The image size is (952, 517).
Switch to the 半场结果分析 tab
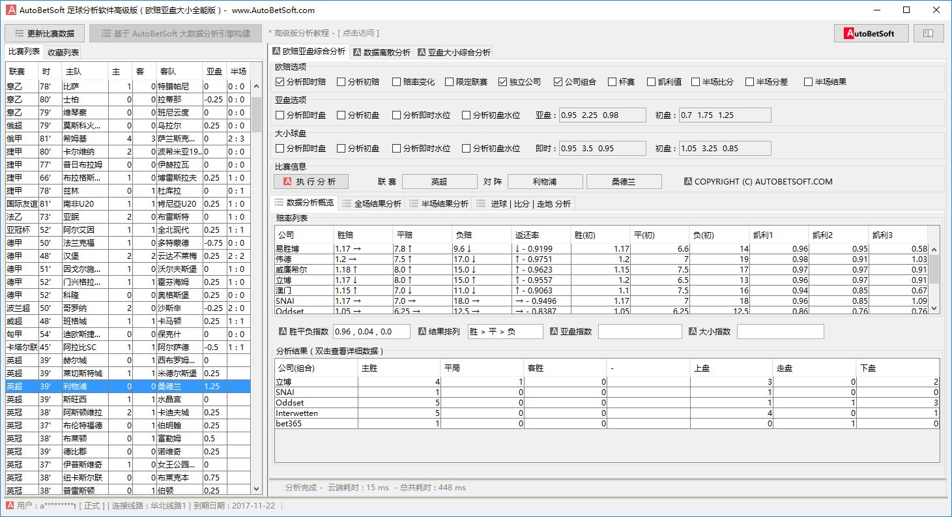pyautogui.click(x=439, y=203)
